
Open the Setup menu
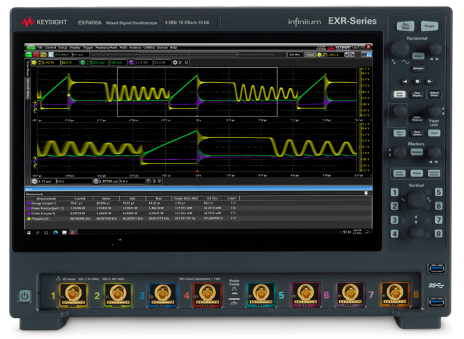point(63,47)
